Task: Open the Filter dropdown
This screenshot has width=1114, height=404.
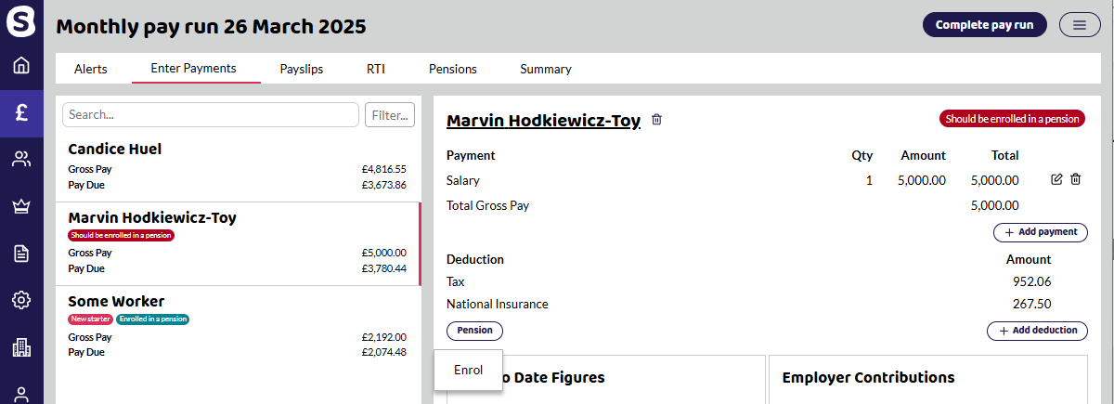Action: tap(390, 115)
